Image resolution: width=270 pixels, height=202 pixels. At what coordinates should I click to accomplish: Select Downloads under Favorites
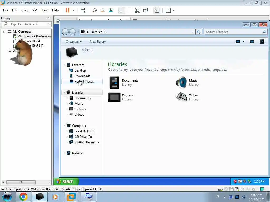tap(82, 76)
